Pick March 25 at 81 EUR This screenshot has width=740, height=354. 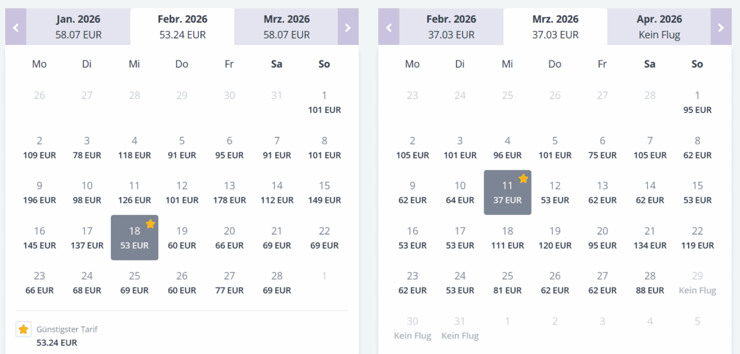(507, 282)
